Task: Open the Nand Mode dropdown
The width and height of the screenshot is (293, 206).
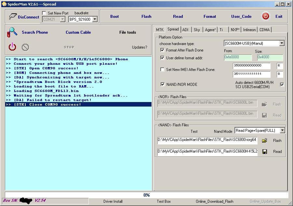Action: coord(282,131)
